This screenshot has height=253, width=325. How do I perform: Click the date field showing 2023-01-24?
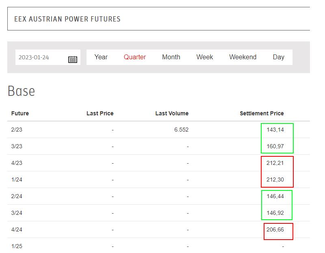click(48, 57)
